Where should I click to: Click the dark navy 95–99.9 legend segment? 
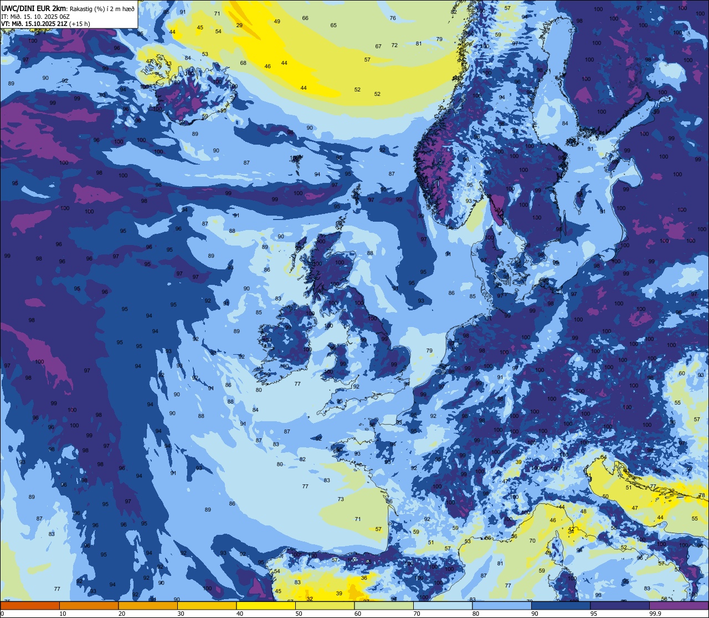pos(620,605)
